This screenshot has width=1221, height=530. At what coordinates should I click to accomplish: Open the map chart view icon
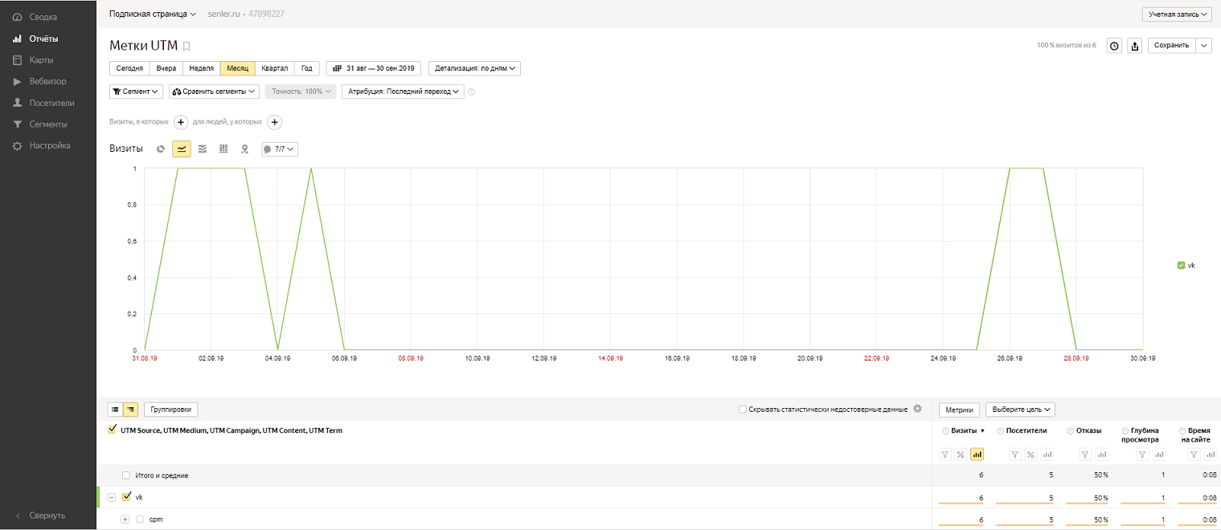[x=244, y=149]
